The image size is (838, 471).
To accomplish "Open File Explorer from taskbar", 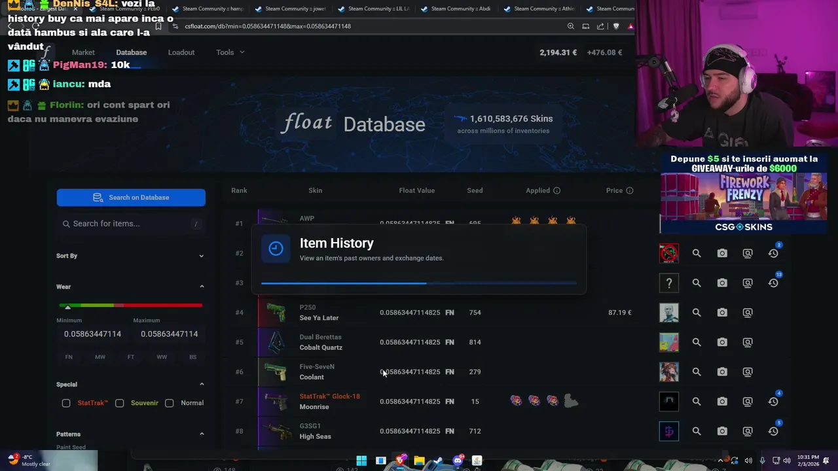I will pos(419,461).
